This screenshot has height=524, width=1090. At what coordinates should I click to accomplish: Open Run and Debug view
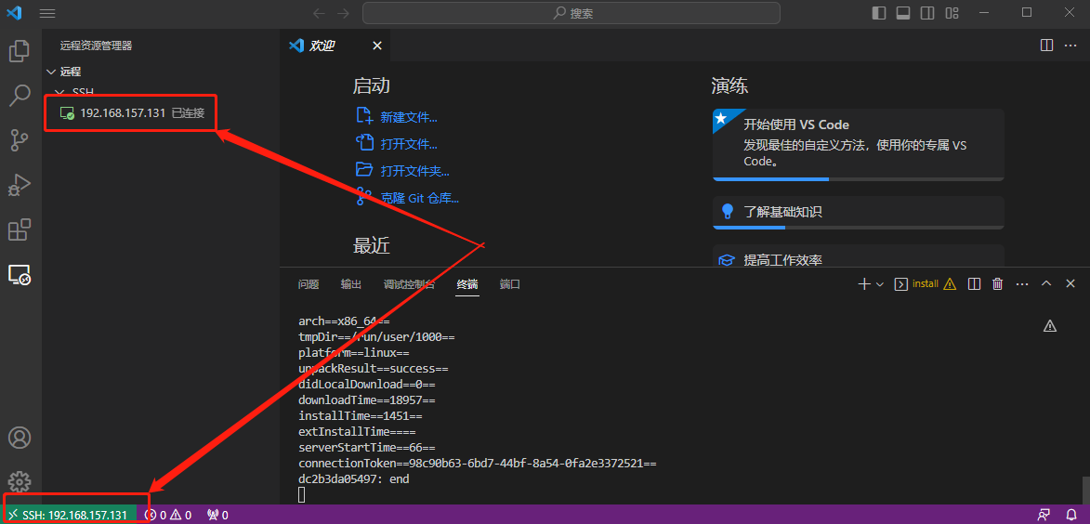tap(20, 185)
